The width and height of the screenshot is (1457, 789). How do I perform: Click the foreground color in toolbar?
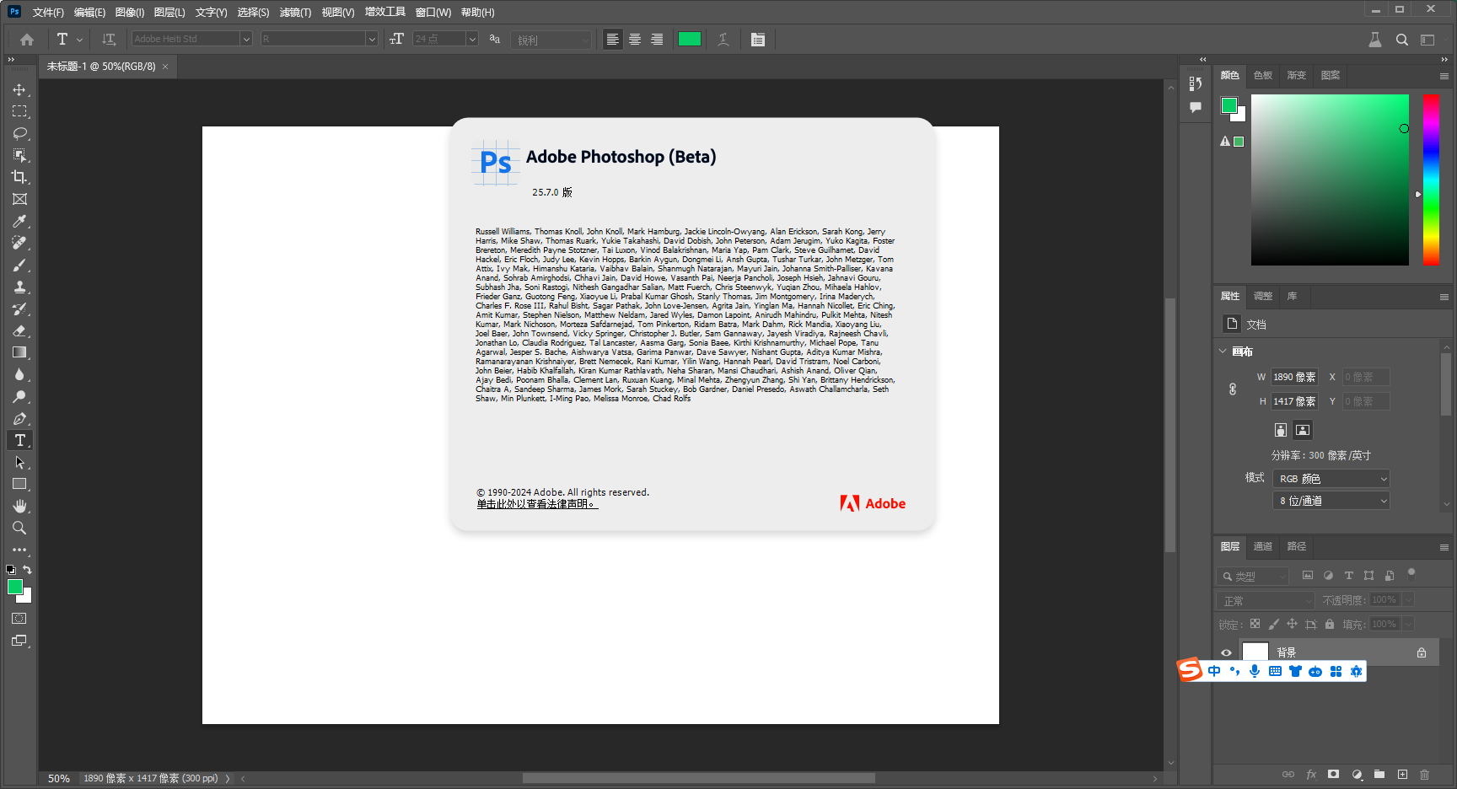tap(14, 587)
